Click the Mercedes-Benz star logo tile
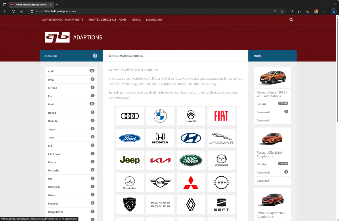 130,182
